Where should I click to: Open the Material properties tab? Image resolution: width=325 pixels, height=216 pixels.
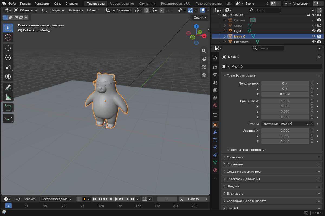215,170
